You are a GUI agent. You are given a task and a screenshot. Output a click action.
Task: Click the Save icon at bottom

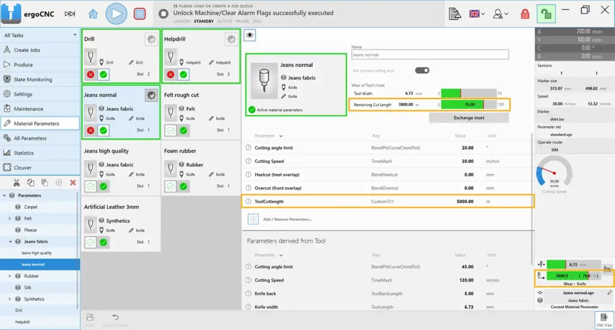[x=90, y=319]
